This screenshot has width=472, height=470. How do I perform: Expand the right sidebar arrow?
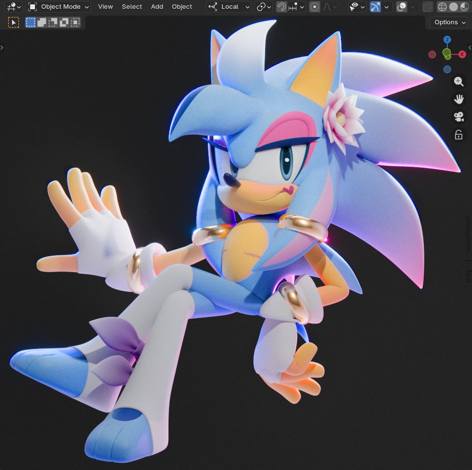tap(470, 47)
